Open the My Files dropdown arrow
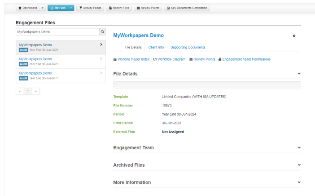 point(71,8)
